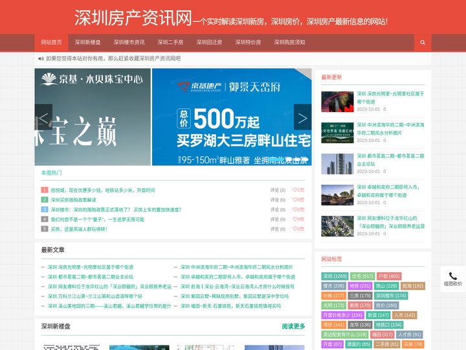Open hot article 深圳楼市：深圳的限购政策正式落地了
Image resolution: width=466 pixels, height=350 pixels.
(116, 210)
